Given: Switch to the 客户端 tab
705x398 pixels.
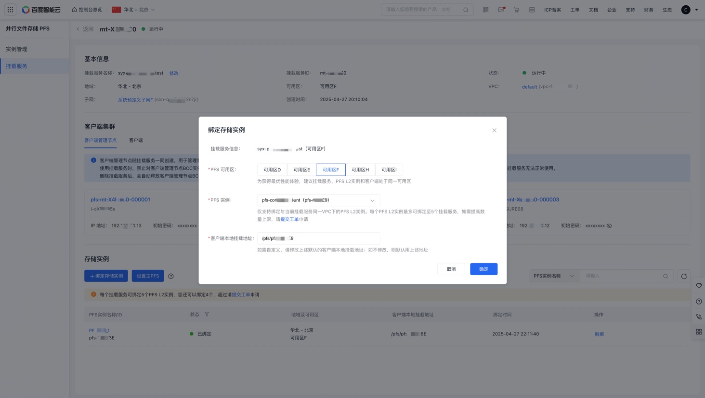Looking at the screenshot, I should click(x=136, y=140).
